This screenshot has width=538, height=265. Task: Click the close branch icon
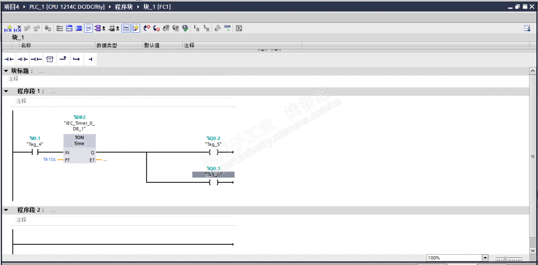pyautogui.click(x=76, y=60)
